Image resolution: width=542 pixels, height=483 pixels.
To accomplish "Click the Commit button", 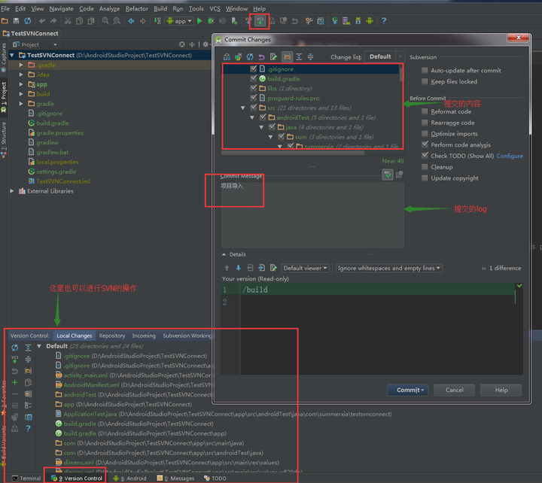I will coord(408,390).
